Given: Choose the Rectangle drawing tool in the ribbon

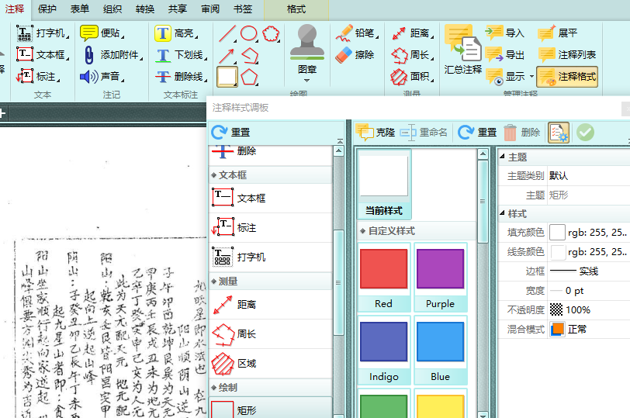Looking at the screenshot, I should [x=227, y=77].
